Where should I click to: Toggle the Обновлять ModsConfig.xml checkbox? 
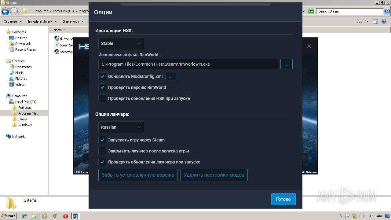pyautogui.click(x=102, y=76)
